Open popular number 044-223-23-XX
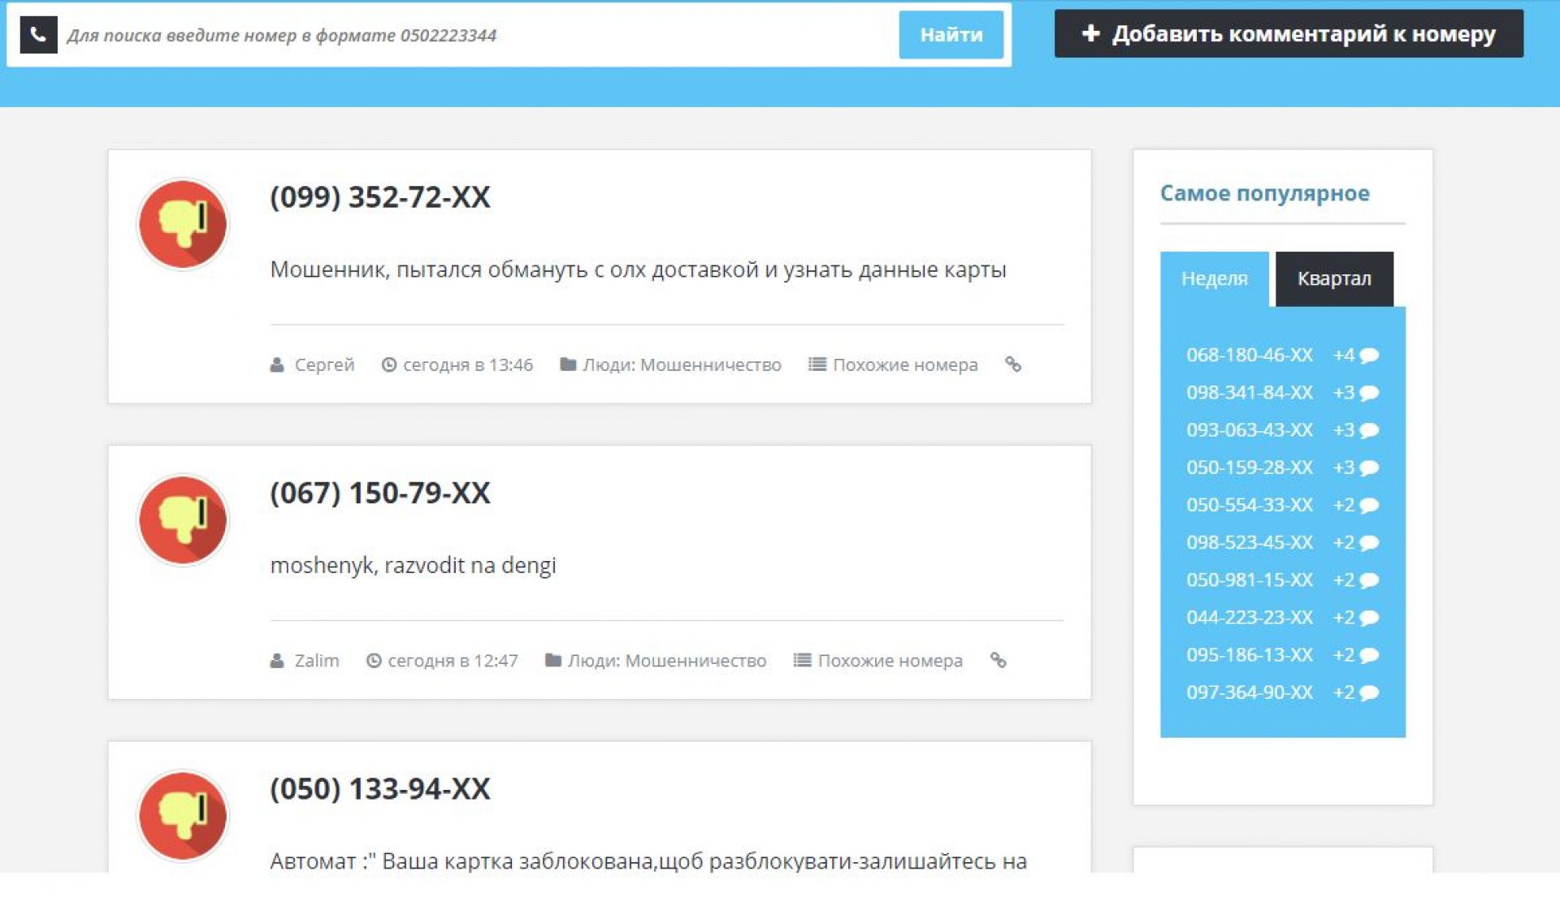Viewport: 1560px width, 897px height. [x=1249, y=618]
